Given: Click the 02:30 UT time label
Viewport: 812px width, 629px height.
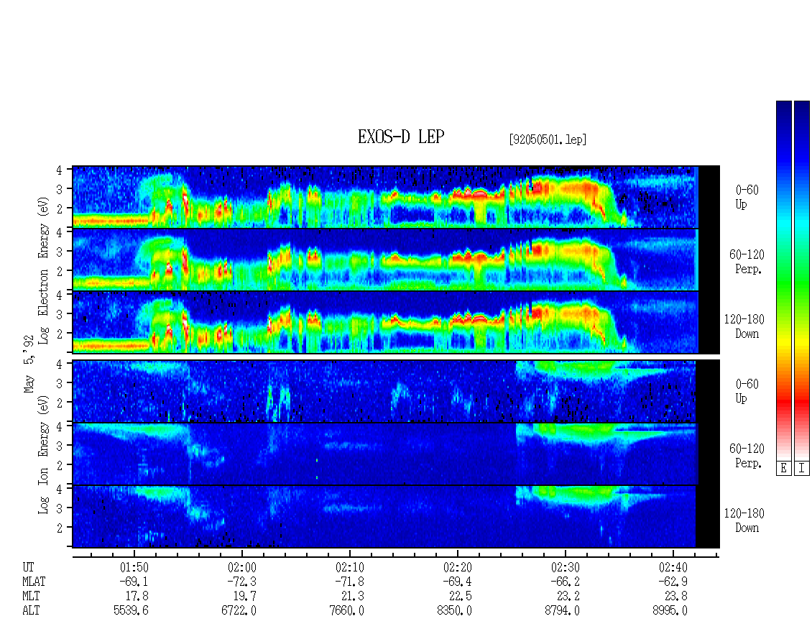Looking at the screenshot, I should [x=565, y=567].
